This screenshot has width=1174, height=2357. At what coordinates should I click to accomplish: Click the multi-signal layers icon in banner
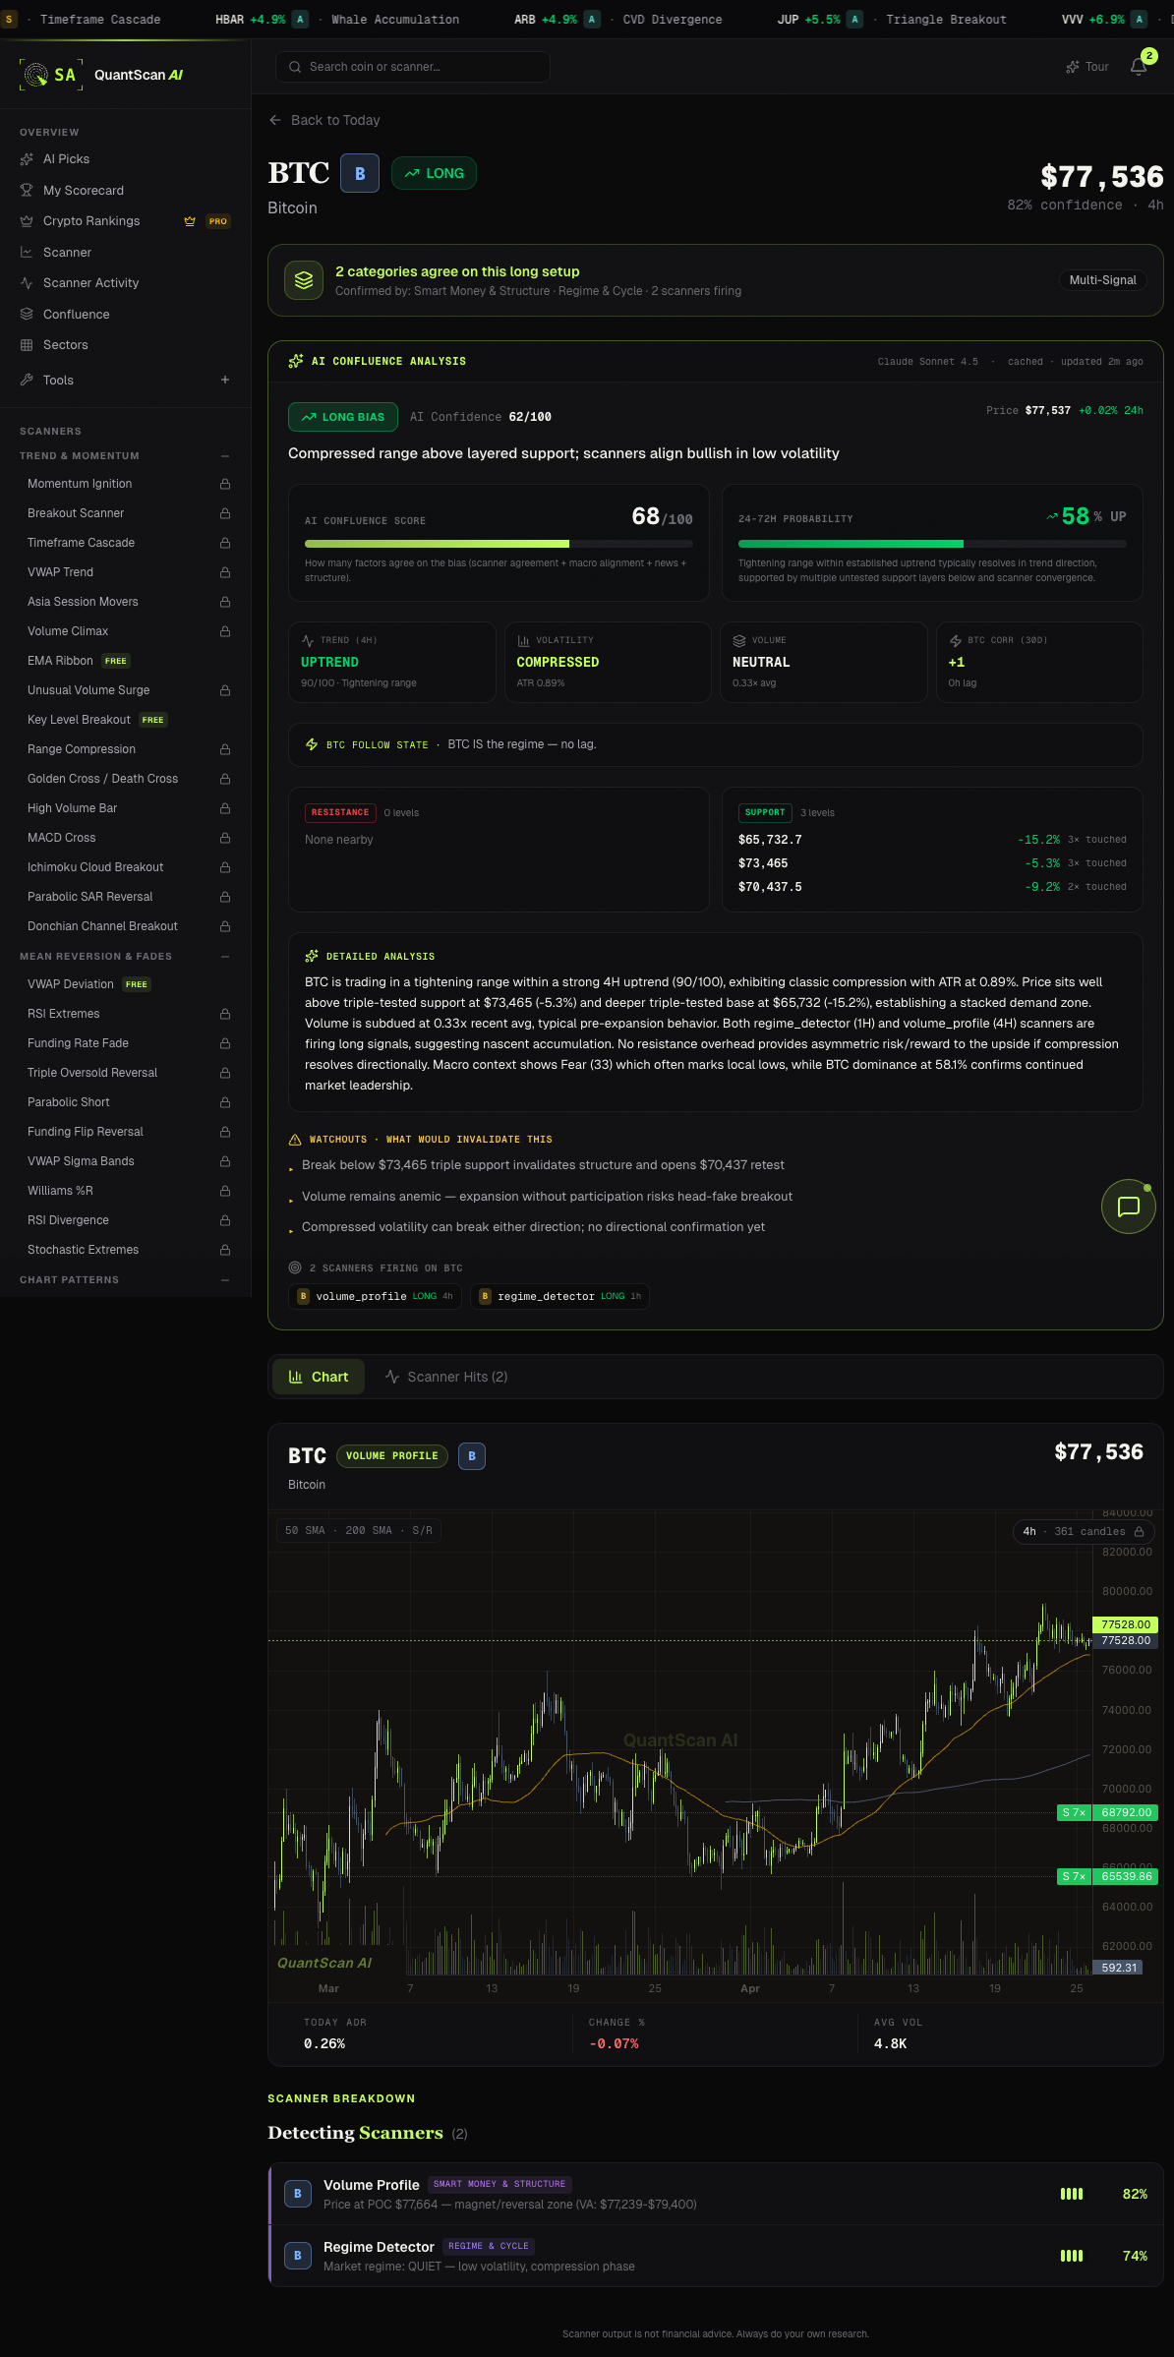coord(304,280)
